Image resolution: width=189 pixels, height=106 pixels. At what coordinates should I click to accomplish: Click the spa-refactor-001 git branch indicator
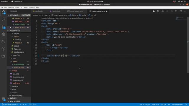(x=10, y=105)
